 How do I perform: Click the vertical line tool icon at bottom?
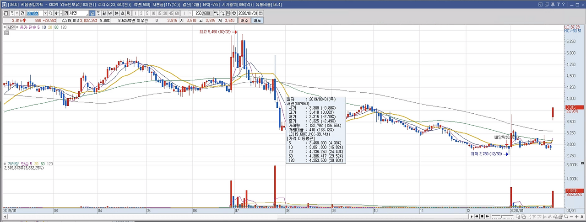point(544,217)
